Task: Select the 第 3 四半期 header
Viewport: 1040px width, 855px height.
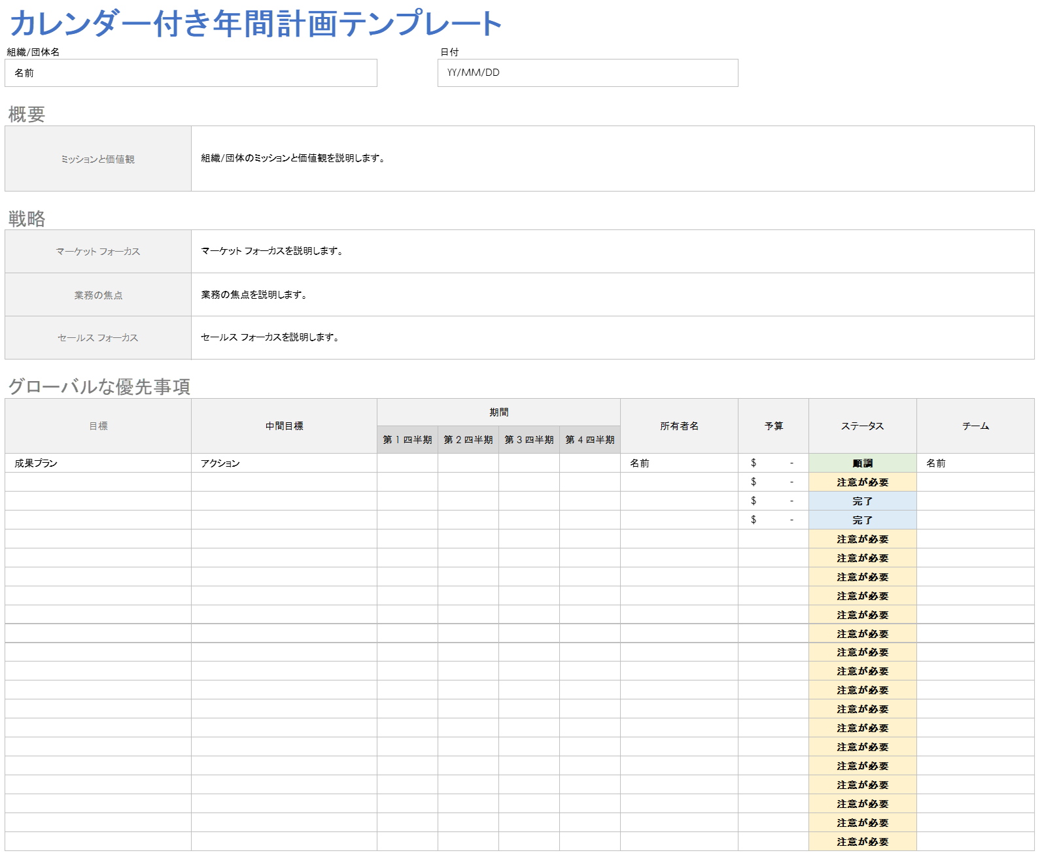Action: pos(529,440)
